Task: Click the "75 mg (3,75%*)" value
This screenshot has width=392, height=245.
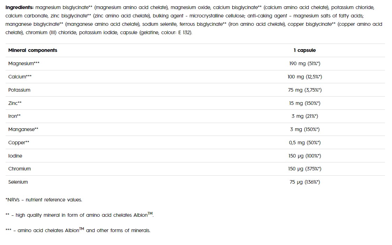Action: (x=304, y=90)
